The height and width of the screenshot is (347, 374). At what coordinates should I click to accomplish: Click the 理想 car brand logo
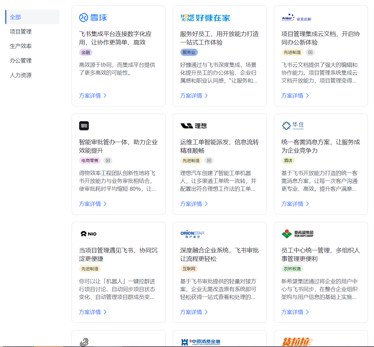coord(193,126)
